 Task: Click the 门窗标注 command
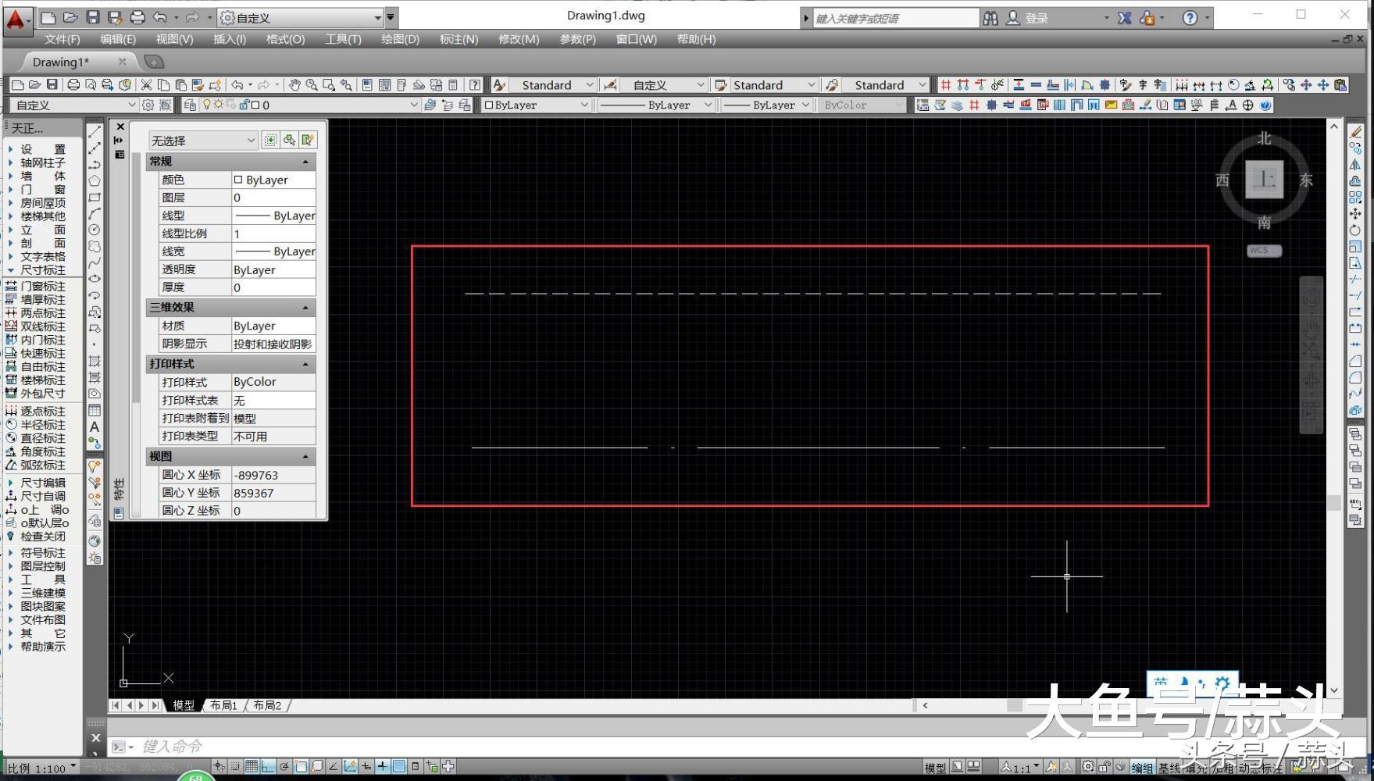point(36,287)
